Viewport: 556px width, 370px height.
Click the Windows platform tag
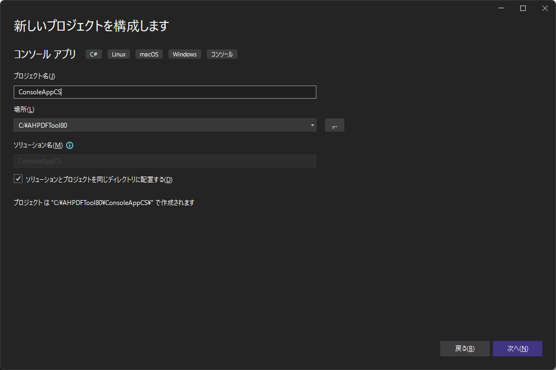(184, 54)
